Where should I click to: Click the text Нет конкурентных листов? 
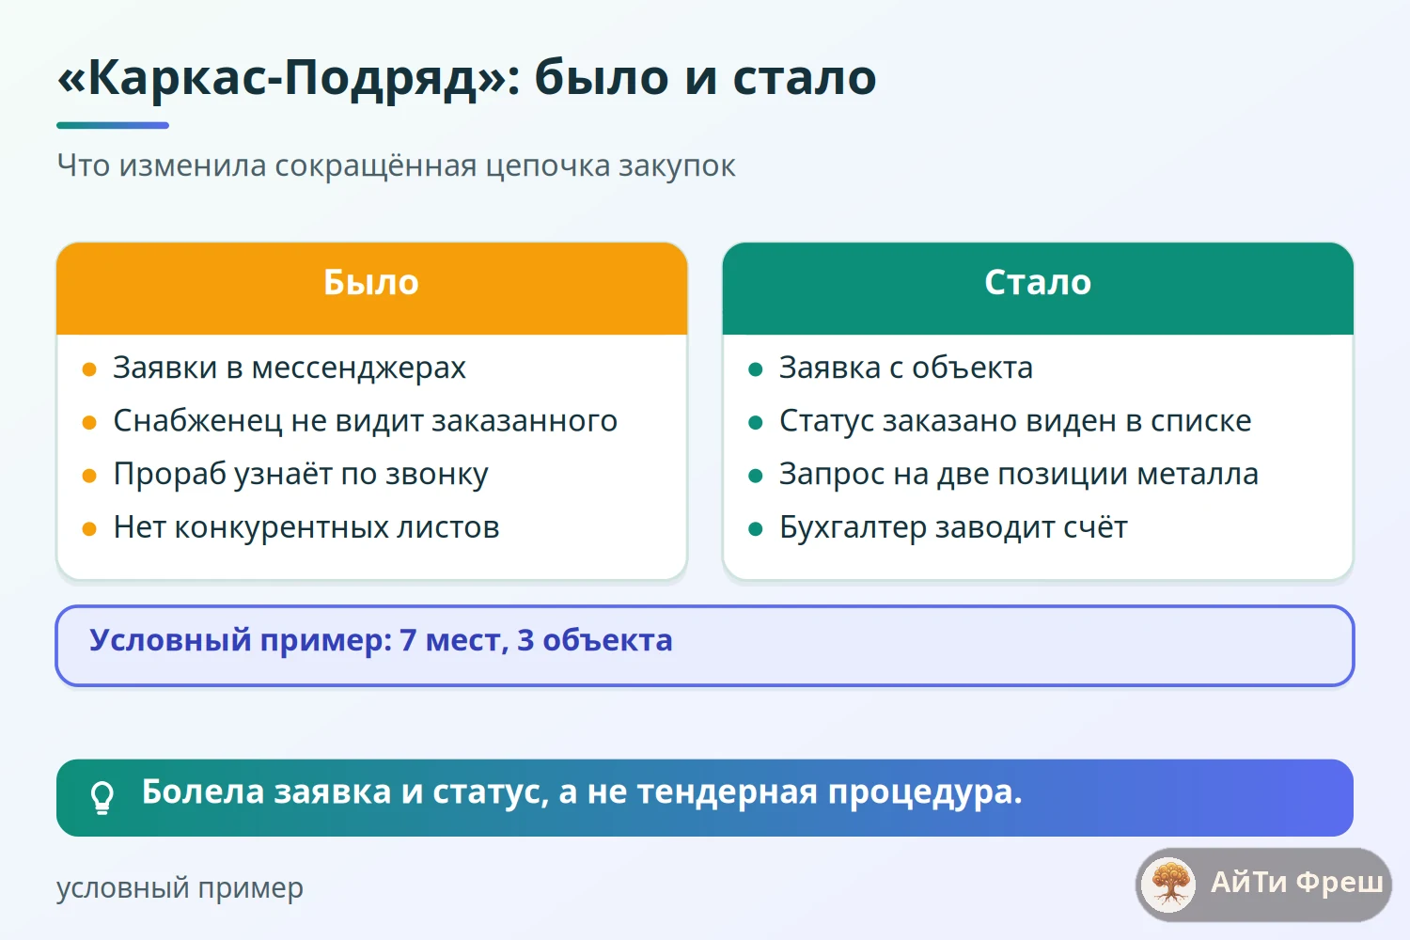click(306, 527)
